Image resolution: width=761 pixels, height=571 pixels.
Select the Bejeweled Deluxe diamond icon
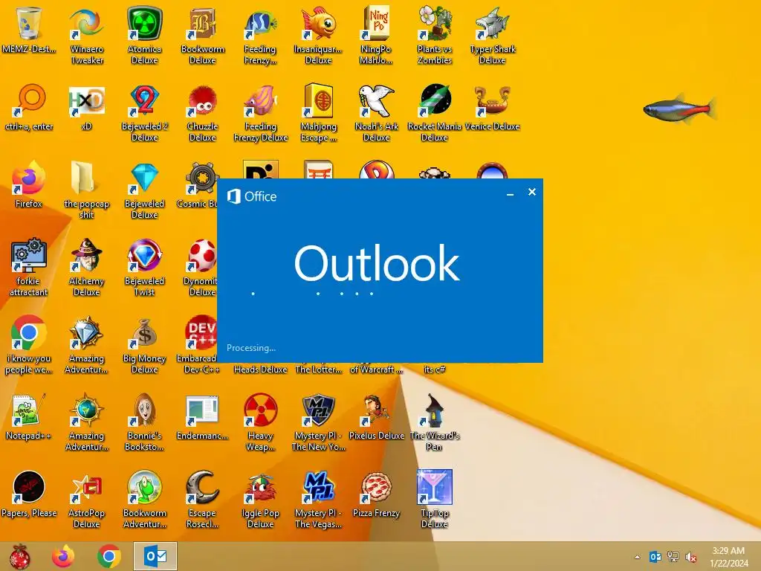(x=145, y=178)
